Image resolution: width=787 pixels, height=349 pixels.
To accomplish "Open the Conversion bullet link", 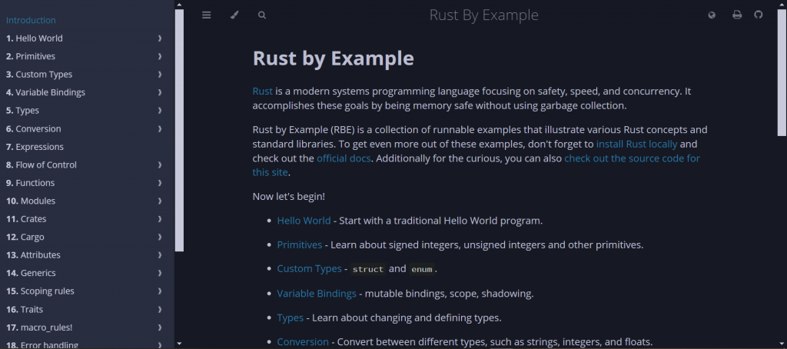I will (x=303, y=342).
